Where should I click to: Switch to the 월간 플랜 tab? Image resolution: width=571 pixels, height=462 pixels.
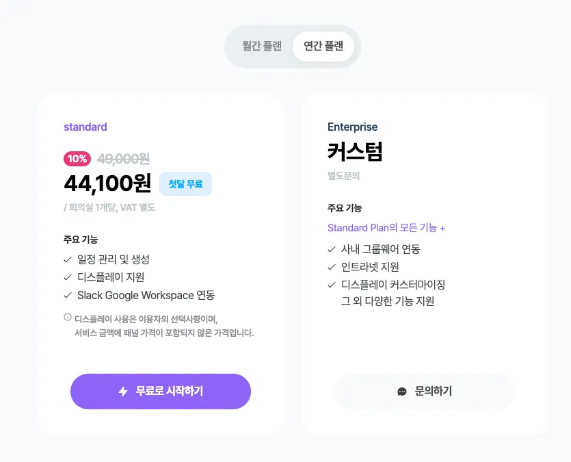pyautogui.click(x=262, y=47)
